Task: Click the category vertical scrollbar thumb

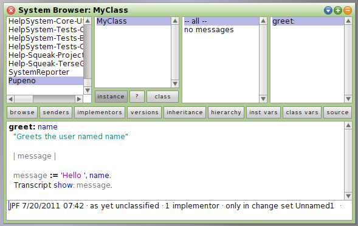Action: [88, 83]
